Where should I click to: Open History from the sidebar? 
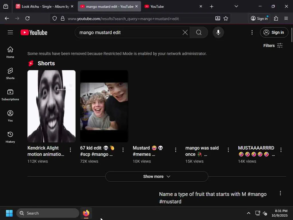(10, 137)
